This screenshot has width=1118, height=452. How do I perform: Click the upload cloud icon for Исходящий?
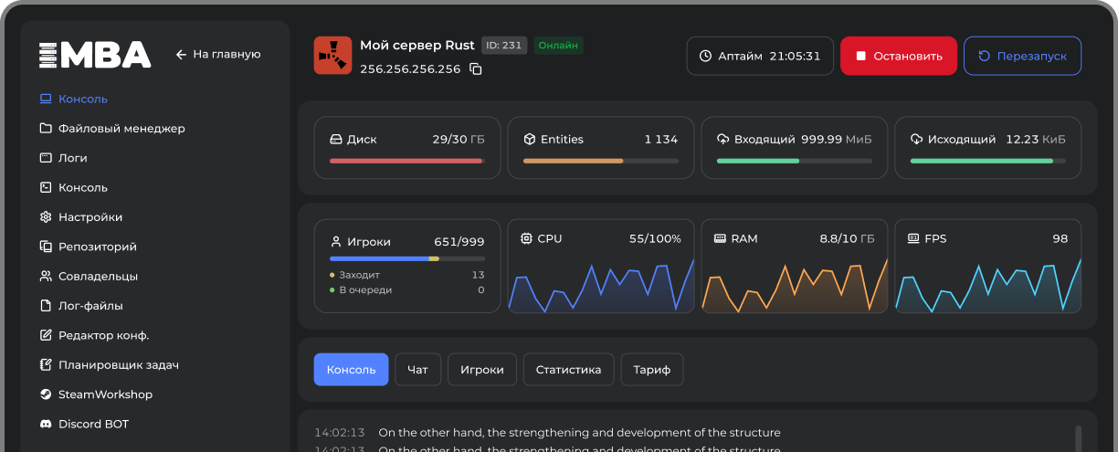click(916, 140)
